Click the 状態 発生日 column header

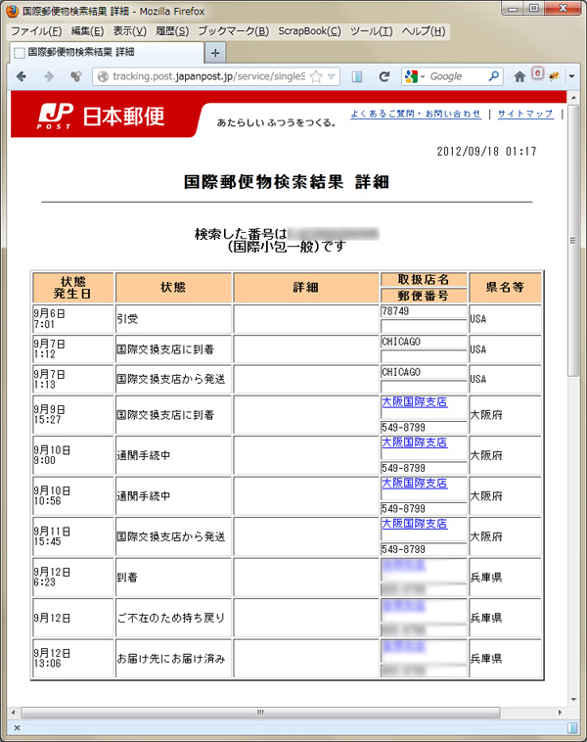pyautogui.click(x=72, y=287)
